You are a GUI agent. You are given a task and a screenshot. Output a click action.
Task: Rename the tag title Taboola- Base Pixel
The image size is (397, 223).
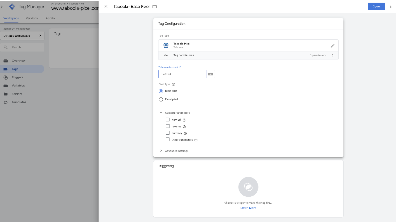131,7
